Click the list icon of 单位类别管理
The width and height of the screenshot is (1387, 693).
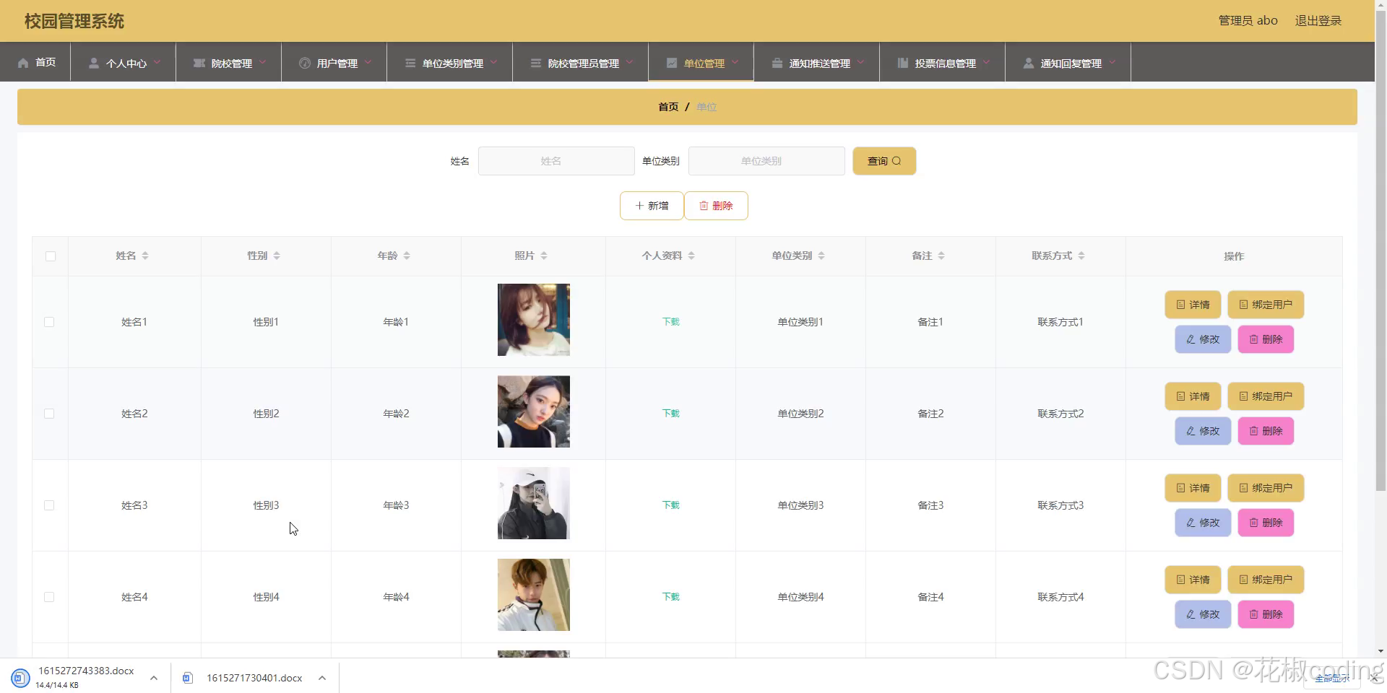pyautogui.click(x=410, y=63)
